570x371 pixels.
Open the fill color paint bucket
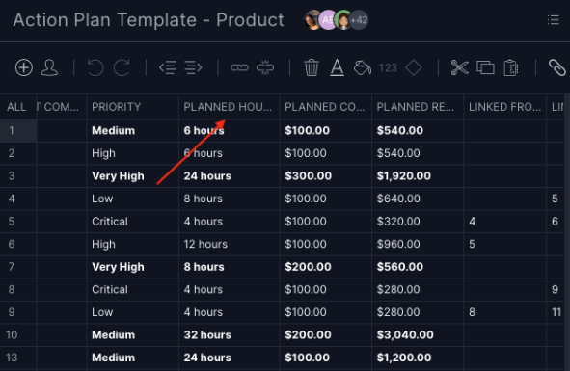tap(362, 68)
